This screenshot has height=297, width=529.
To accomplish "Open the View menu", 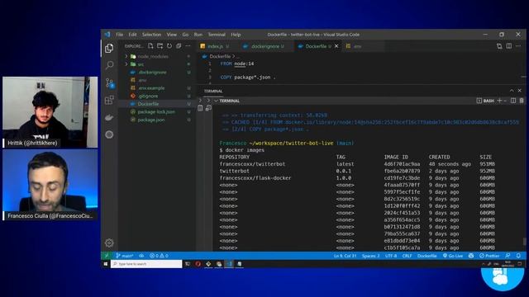I will pyautogui.click(x=171, y=35).
